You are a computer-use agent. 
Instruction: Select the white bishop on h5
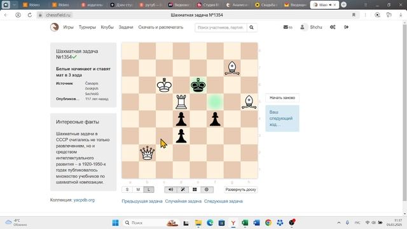pos(249,102)
